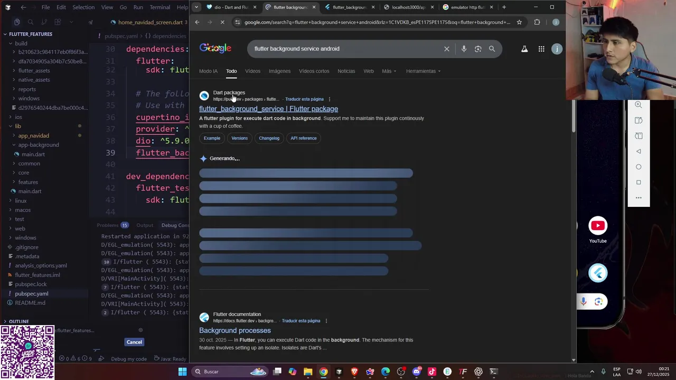The width and height of the screenshot is (676, 380).
Task: Expand the ios folder in explorer
Action: [x=18, y=117]
